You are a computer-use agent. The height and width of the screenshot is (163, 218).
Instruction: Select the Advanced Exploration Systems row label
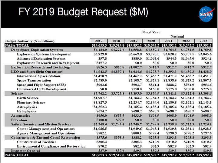41,58
